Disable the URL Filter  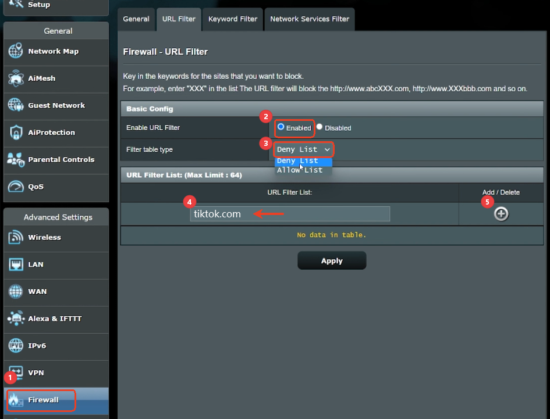[319, 127]
